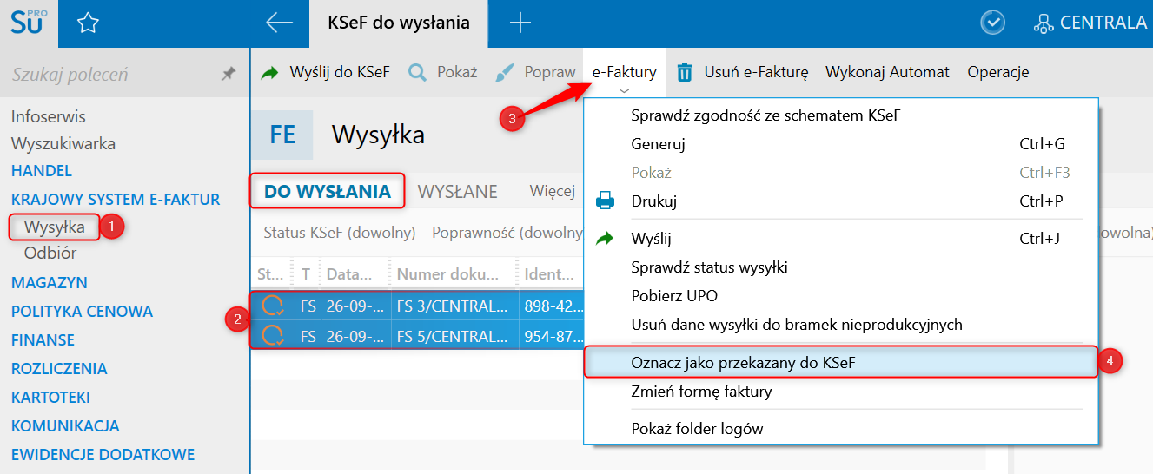Click the Szukaj poleceń search field
Screen dimensions: 1153x474
(109, 75)
